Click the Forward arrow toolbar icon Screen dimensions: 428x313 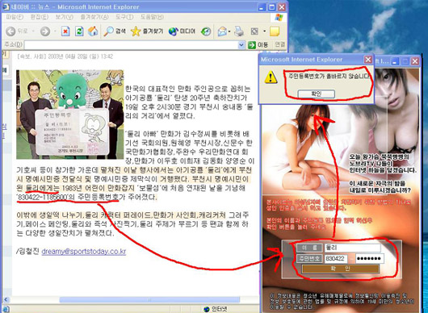tap(45, 31)
